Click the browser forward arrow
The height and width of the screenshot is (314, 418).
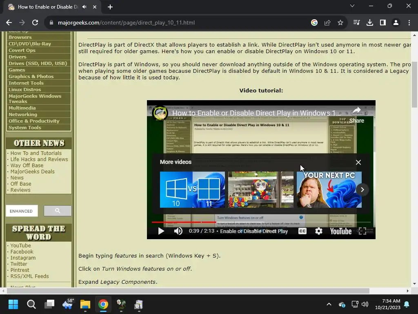click(x=22, y=23)
